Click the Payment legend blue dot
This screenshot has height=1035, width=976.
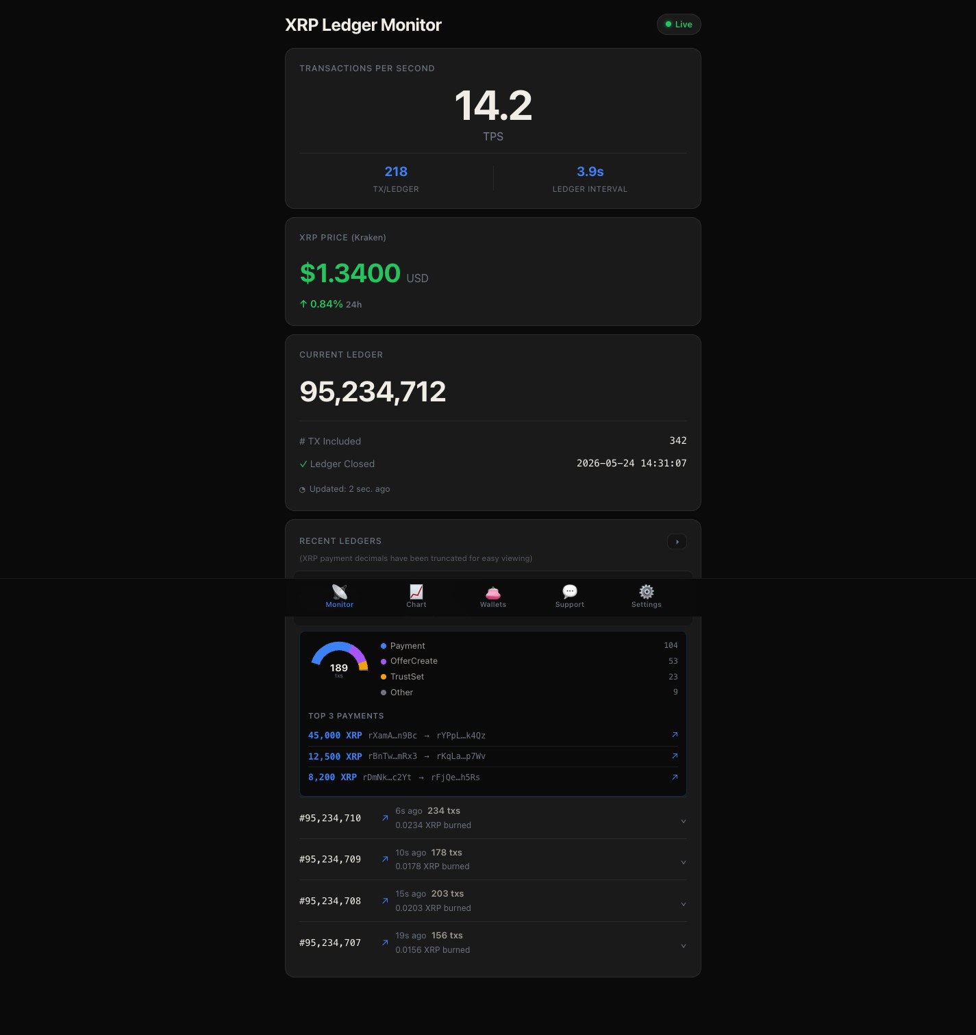coord(384,646)
